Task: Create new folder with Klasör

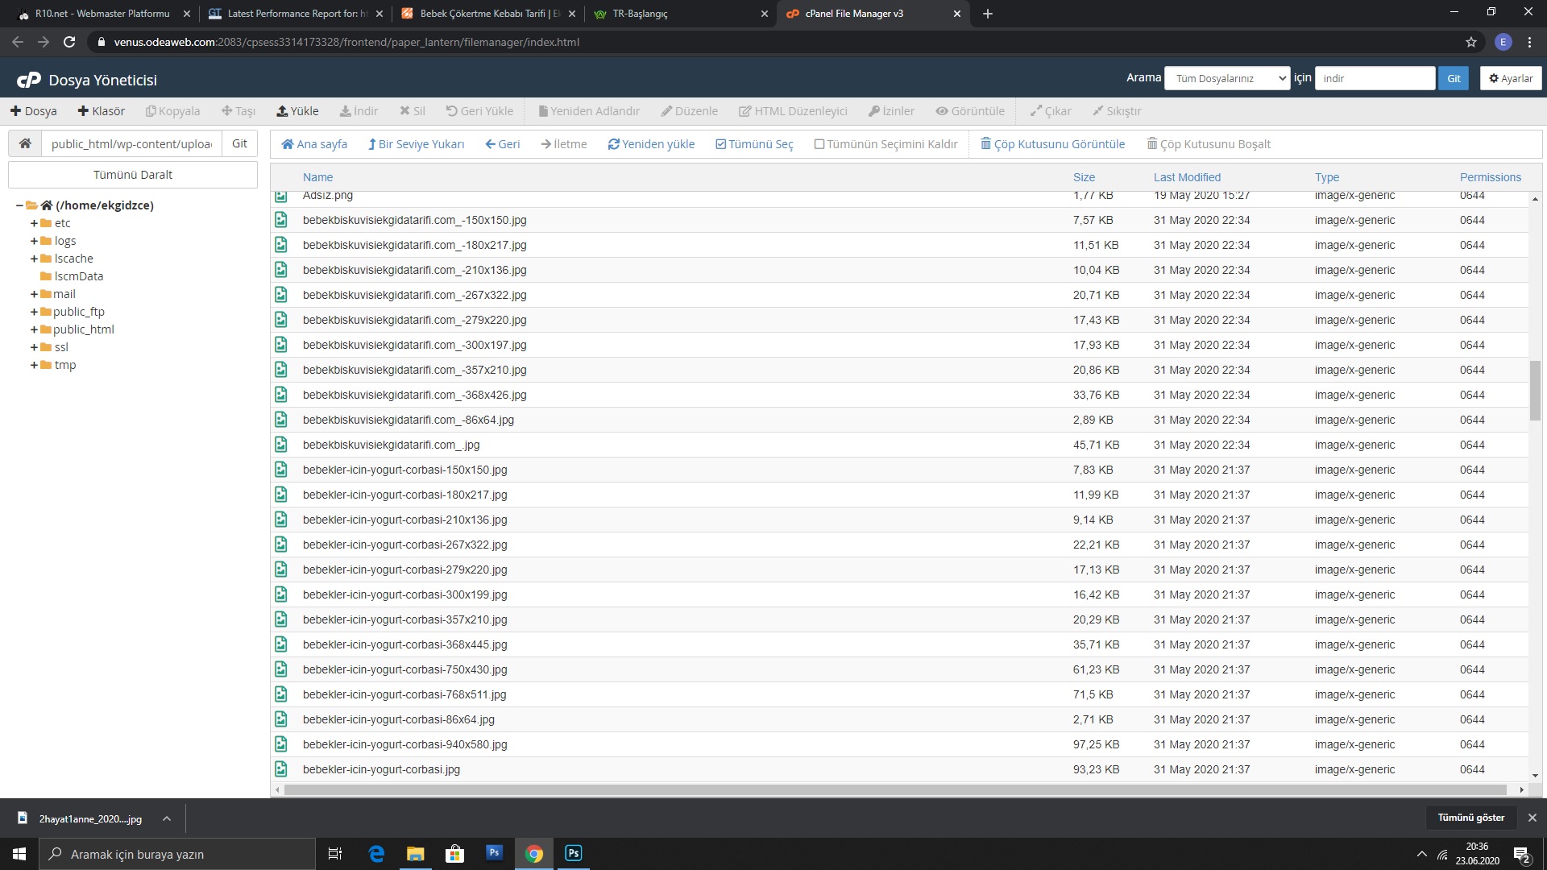Action: pyautogui.click(x=101, y=111)
